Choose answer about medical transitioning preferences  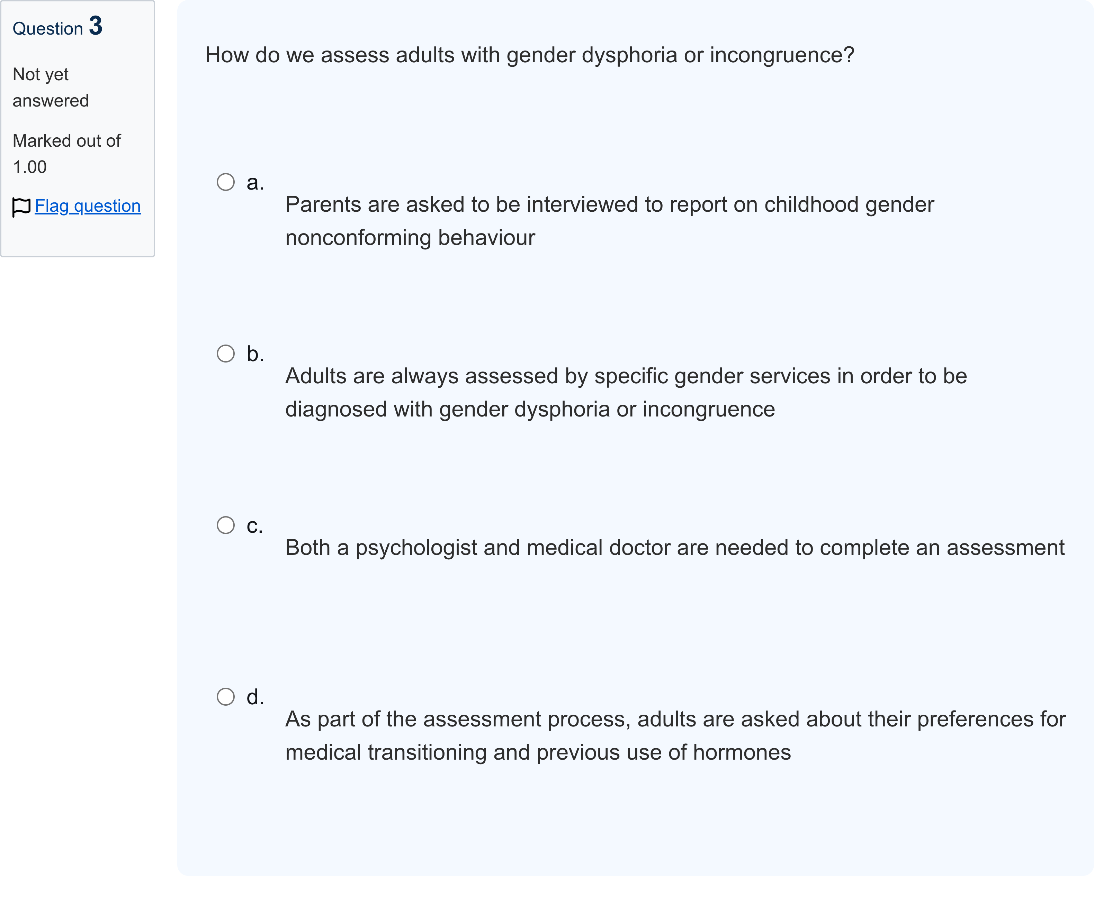pos(675,735)
